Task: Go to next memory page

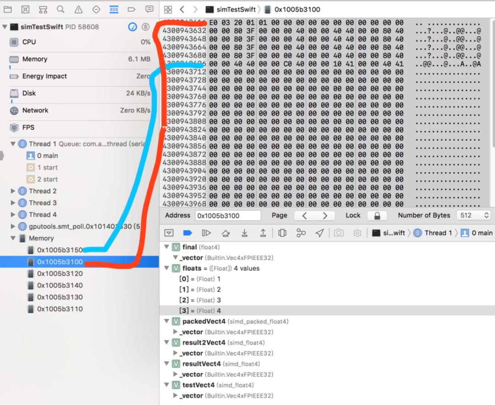Action: 324,216
